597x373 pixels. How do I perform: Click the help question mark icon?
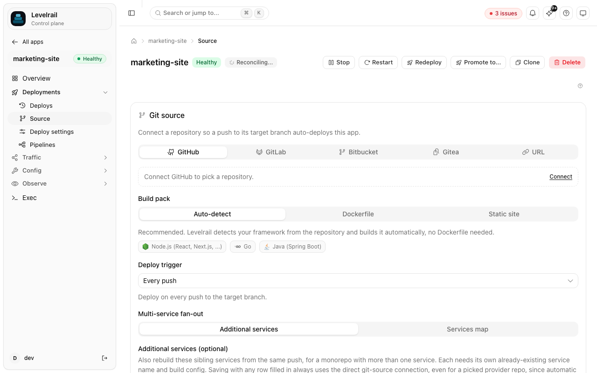coord(566,13)
